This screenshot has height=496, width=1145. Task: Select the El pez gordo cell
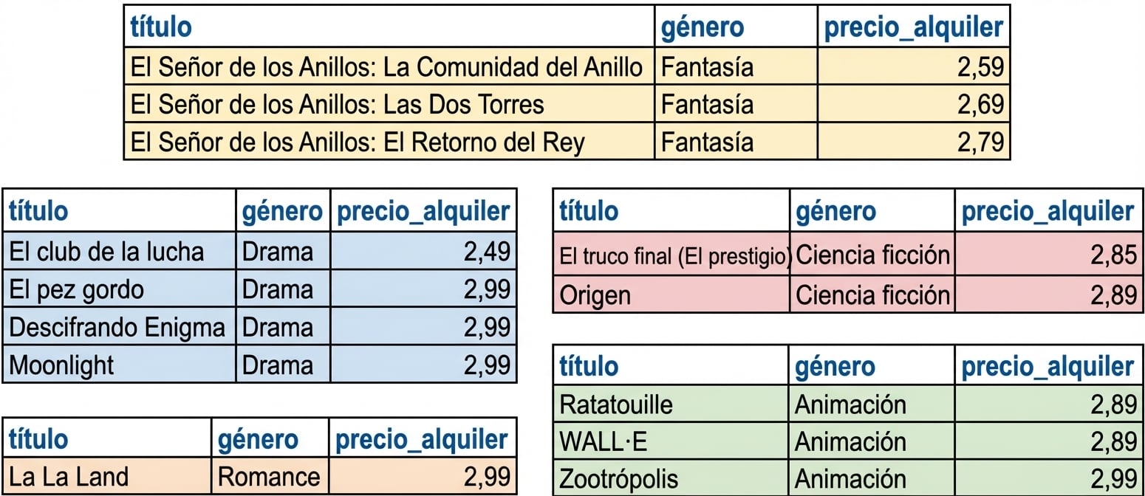point(119,289)
